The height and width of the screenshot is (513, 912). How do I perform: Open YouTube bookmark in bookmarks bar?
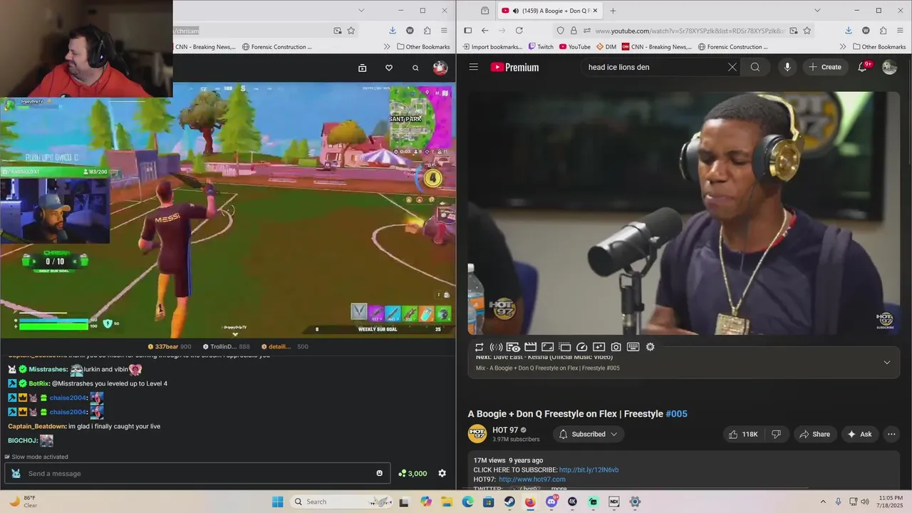point(574,47)
